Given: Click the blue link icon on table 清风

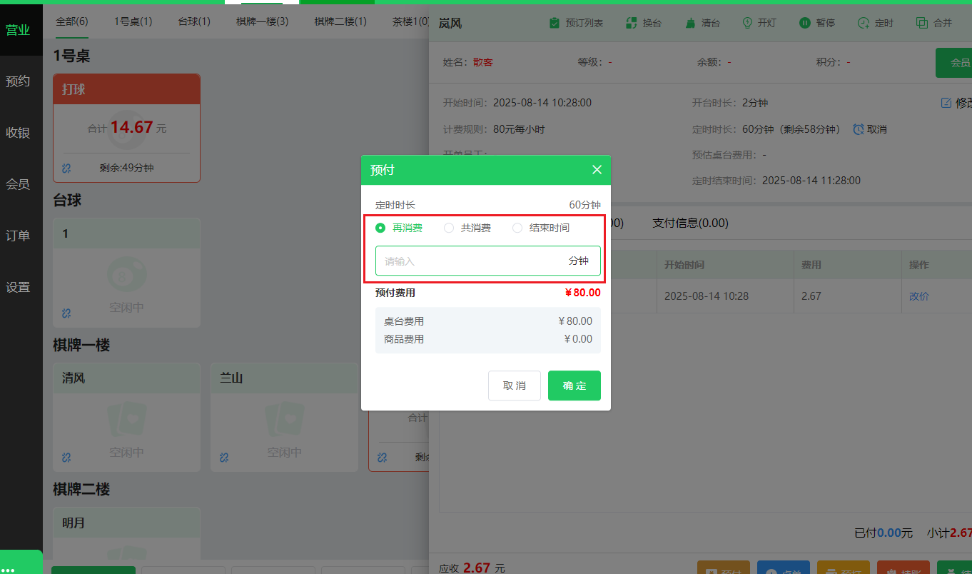Looking at the screenshot, I should [66, 458].
